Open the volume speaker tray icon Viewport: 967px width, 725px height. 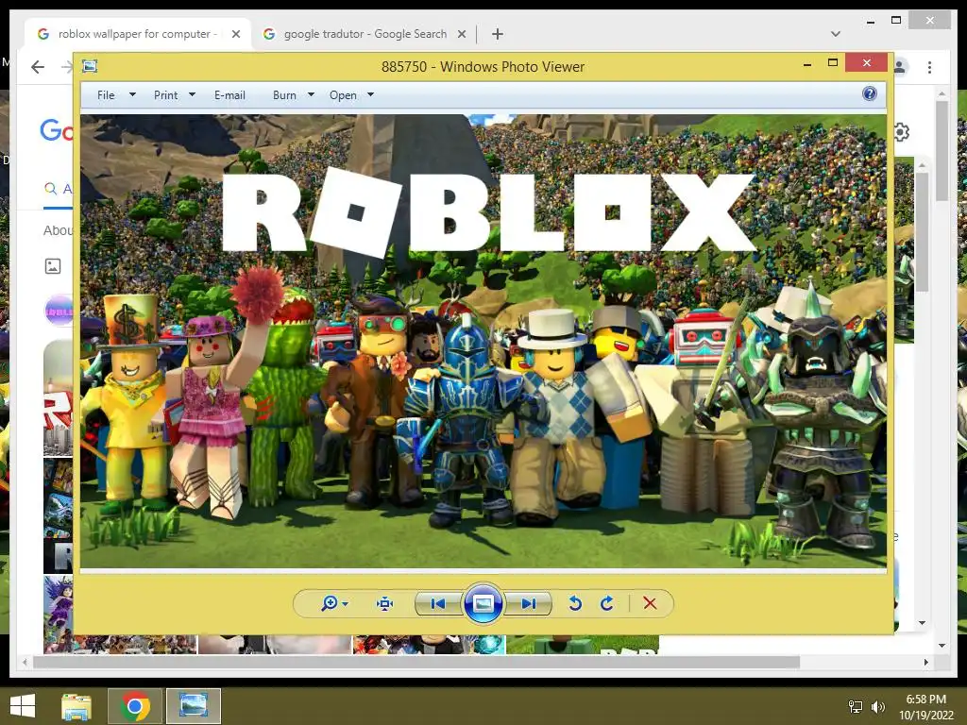click(x=878, y=707)
